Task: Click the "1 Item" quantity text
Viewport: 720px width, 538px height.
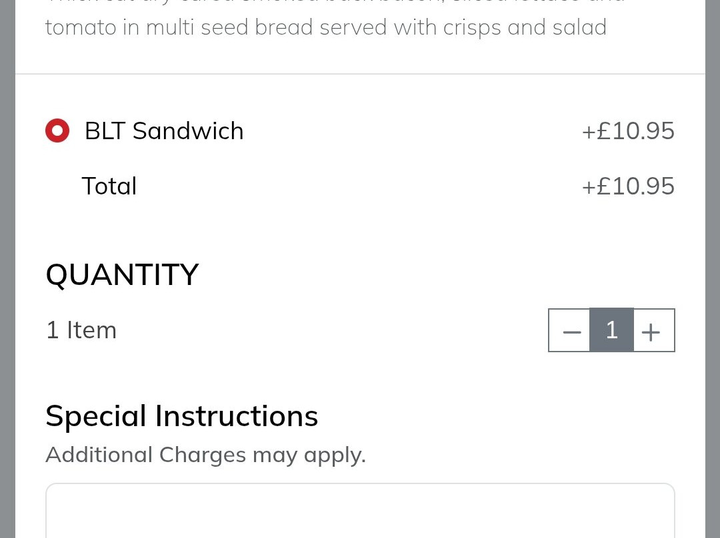Action: click(81, 330)
